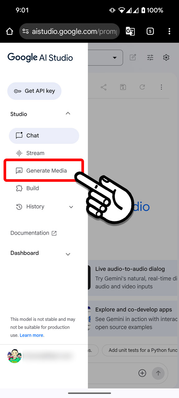Open the Google Translate page icon
This screenshot has width=179, height=398.
click(x=130, y=31)
